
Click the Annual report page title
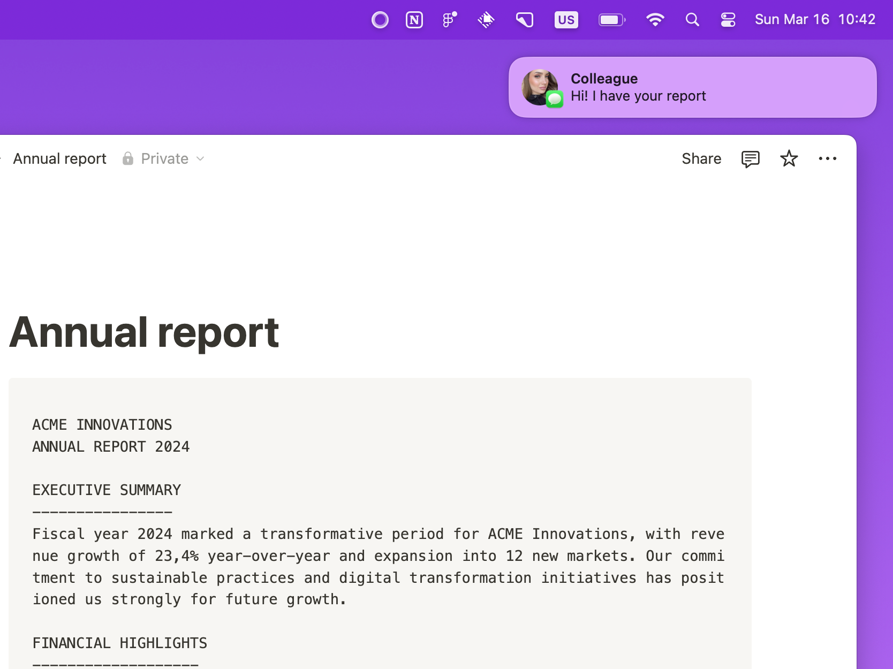tap(144, 332)
